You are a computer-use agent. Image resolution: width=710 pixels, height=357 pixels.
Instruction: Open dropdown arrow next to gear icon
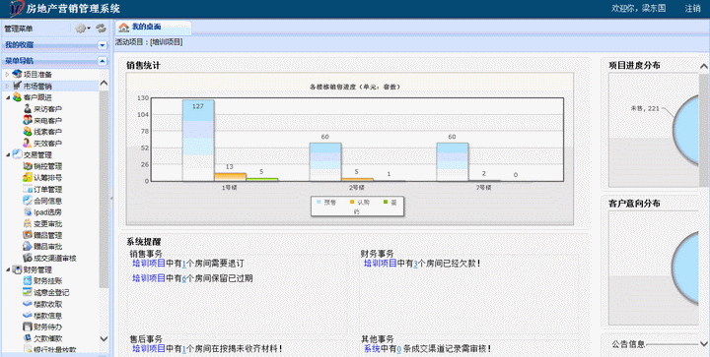[x=89, y=29]
